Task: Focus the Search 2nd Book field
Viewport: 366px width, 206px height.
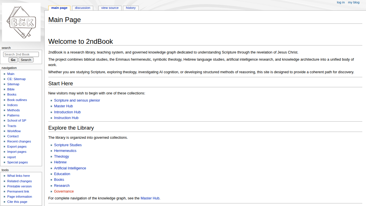Action: (21, 54)
